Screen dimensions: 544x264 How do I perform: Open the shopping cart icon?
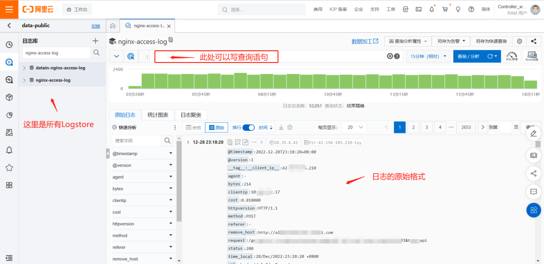445,10
